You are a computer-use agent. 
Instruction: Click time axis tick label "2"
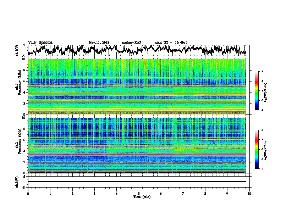pos(72,194)
